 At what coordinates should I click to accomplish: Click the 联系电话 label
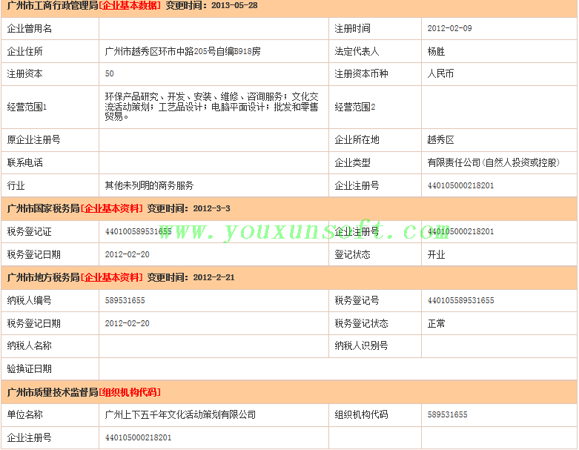(x=24, y=162)
